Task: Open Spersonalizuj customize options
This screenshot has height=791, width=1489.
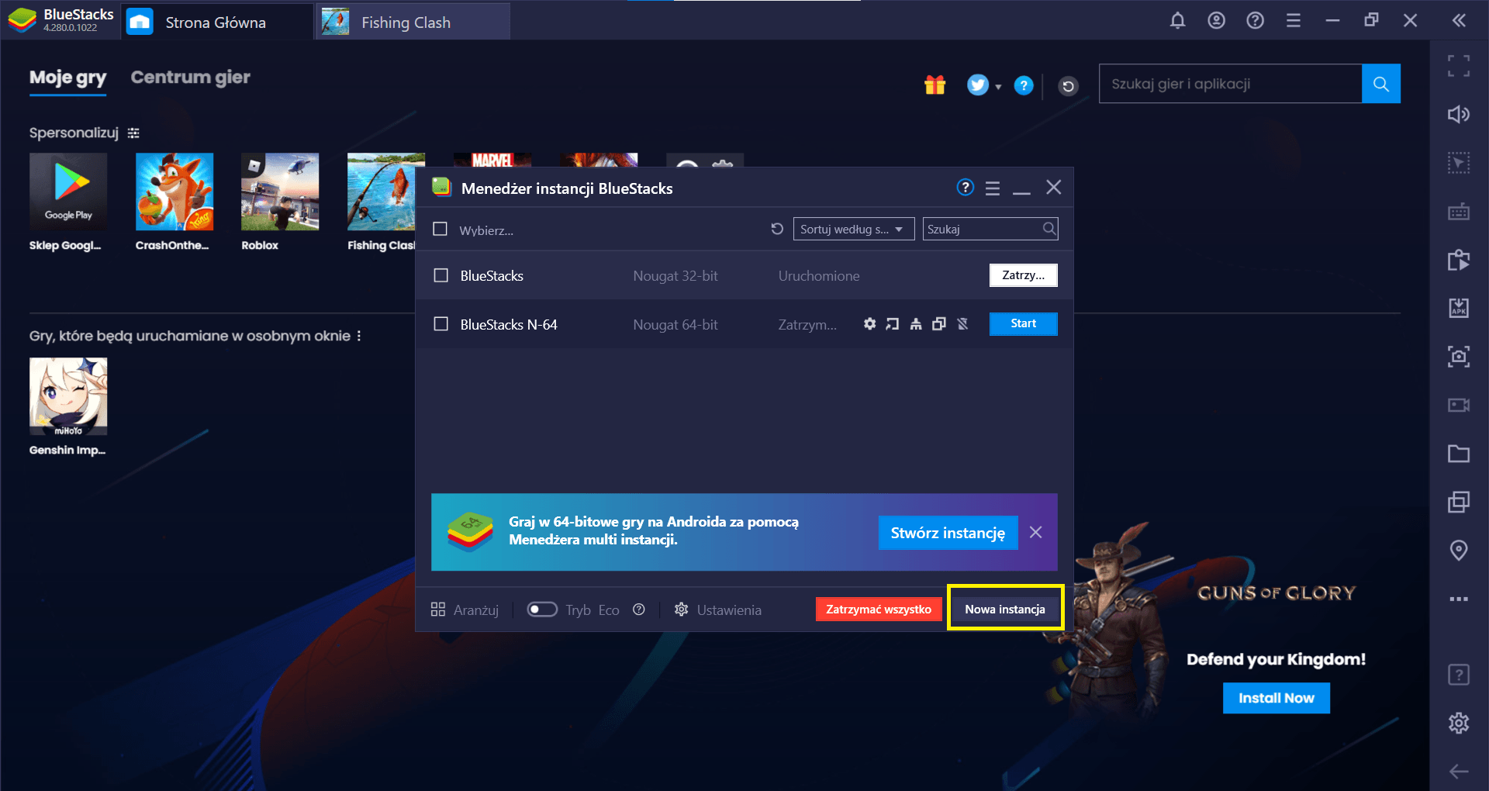Action: pos(133,133)
